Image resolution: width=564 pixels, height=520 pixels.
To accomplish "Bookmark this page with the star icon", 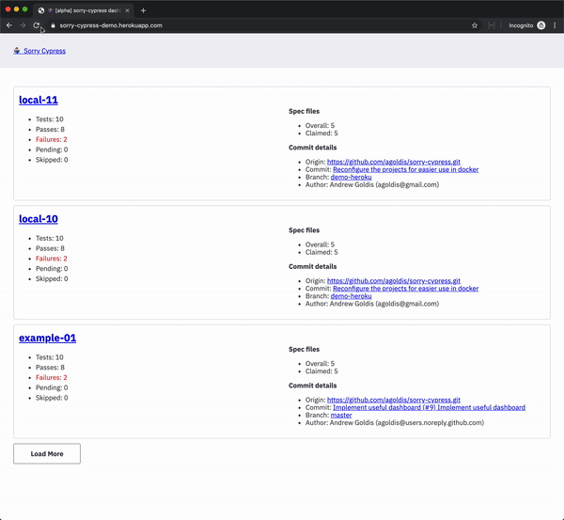I will pyautogui.click(x=475, y=25).
